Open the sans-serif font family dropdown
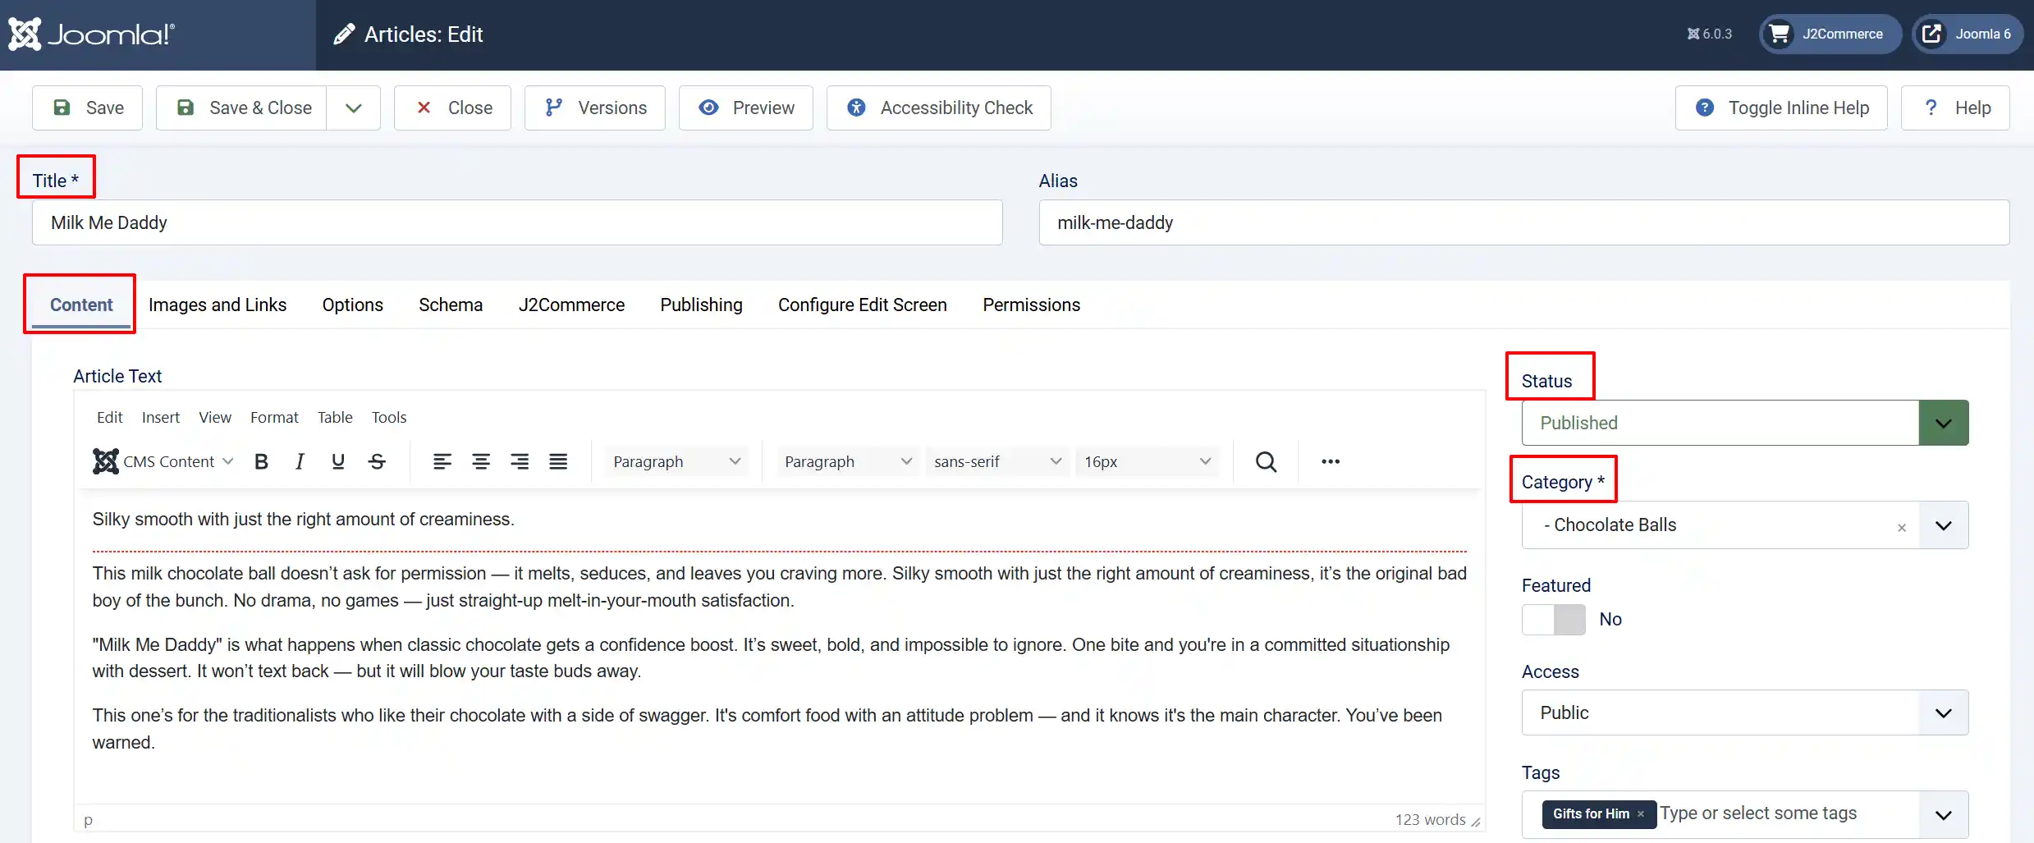This screenshot has height=843, width=2034. tap(997, 461)
